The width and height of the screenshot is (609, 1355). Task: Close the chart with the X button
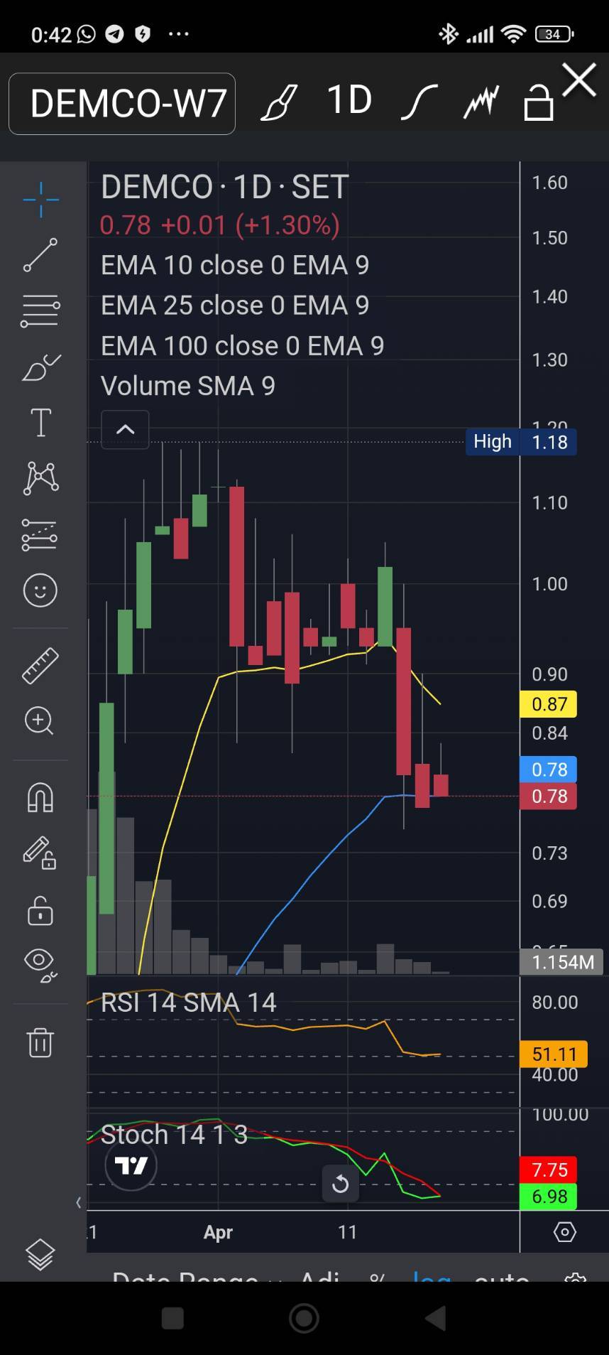(579, 80)
